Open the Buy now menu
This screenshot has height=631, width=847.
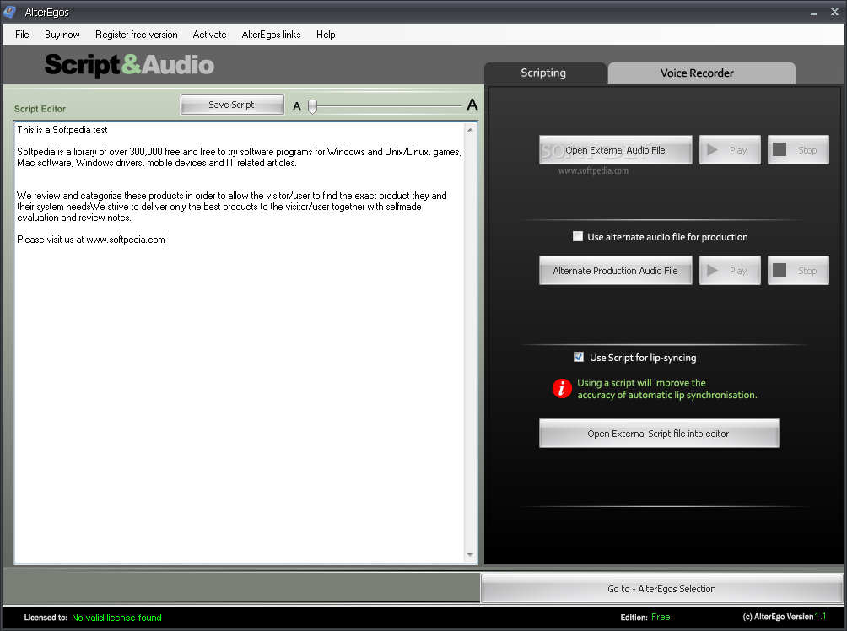coord(62,35)
